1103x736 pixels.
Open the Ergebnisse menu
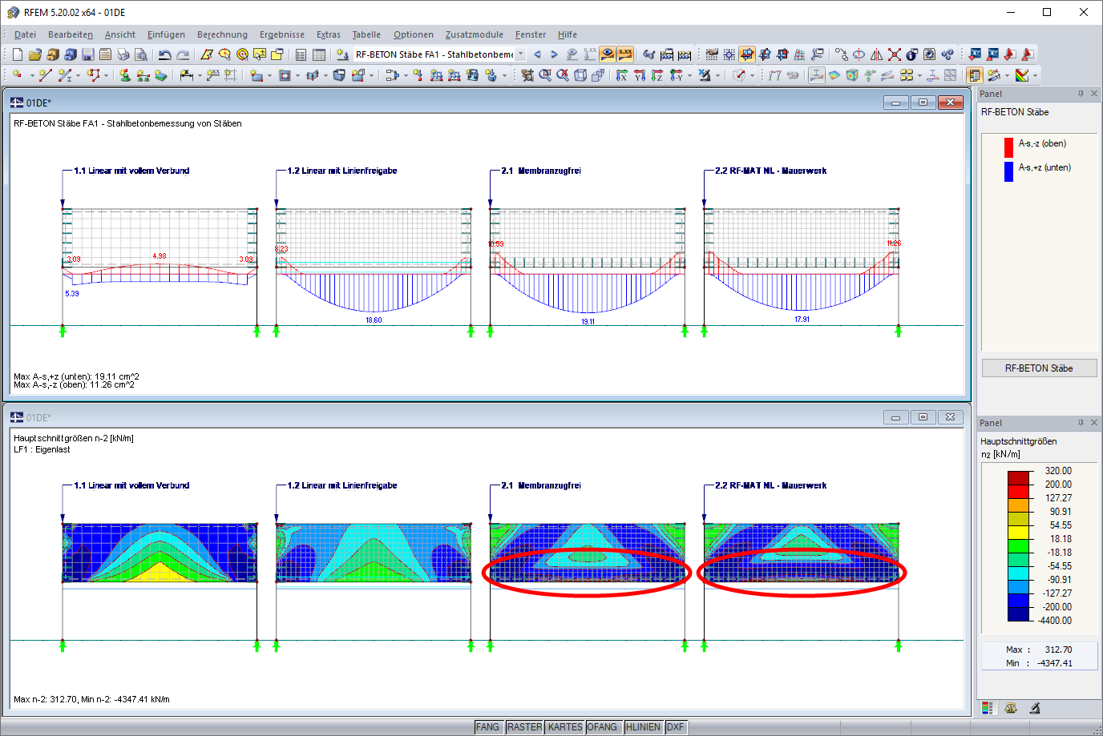pyautogui.click(x=282, y=34)
